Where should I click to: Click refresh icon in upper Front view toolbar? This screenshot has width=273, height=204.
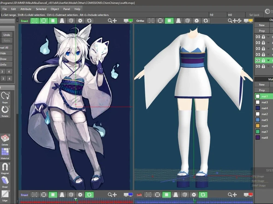tap(89, 21)
